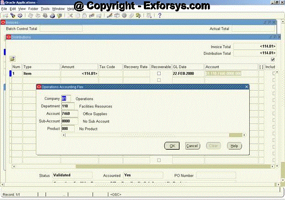Image resolution: width=285 pixels, height=200 pixels.
Task: Click the Sub-Account field containing 0000
Action: pos(69,121)
